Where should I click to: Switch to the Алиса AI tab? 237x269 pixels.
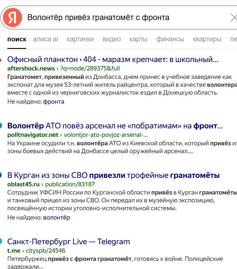click(x=45, y=39)
